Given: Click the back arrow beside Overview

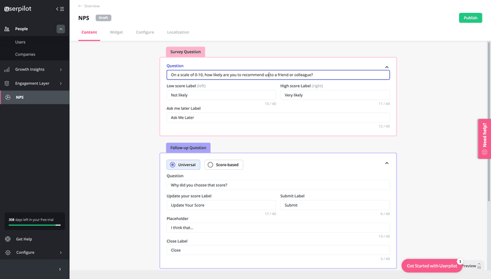Looking at the screenshot, I should pos(80,6).
